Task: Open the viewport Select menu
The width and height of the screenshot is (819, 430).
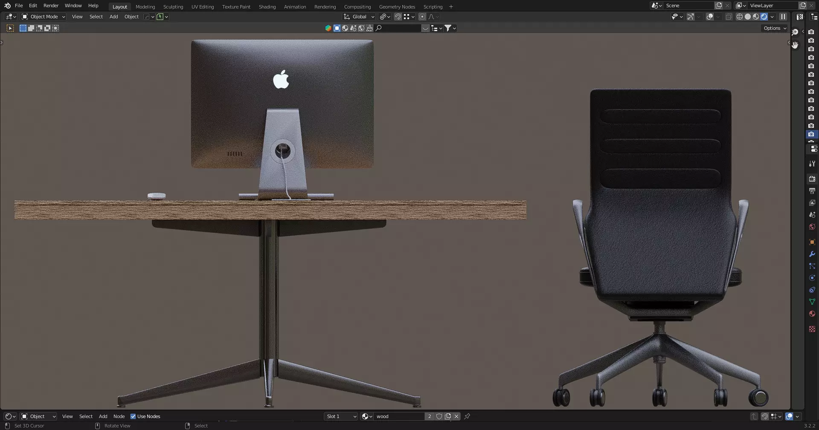Action: point(96,17)
